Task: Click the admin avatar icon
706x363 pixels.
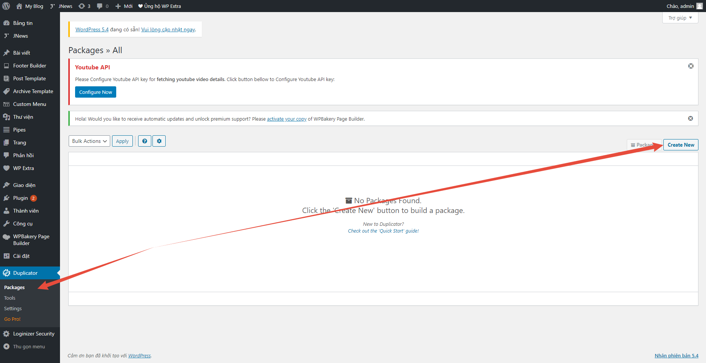Action: [x=699, y=6]
